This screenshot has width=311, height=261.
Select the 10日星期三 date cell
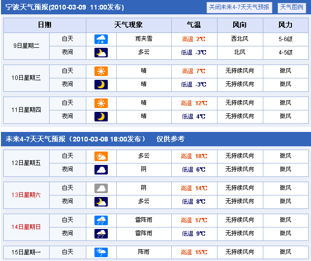tap(26, 78)
